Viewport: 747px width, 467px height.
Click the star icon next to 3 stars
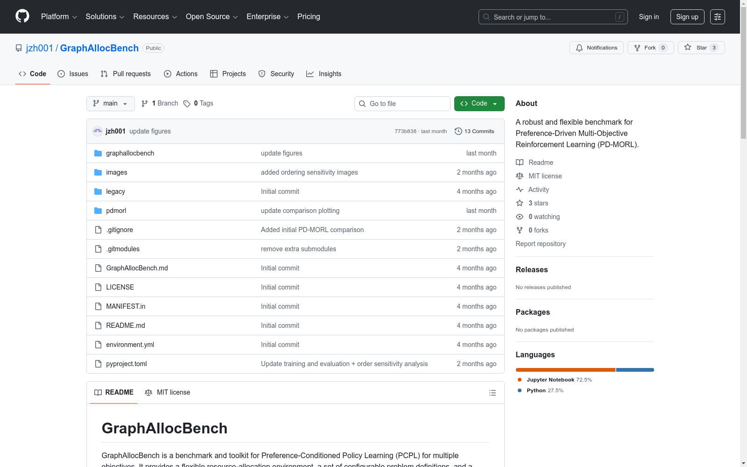point(520,203)
